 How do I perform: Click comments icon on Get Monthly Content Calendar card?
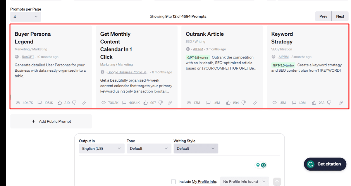point(124,103)
